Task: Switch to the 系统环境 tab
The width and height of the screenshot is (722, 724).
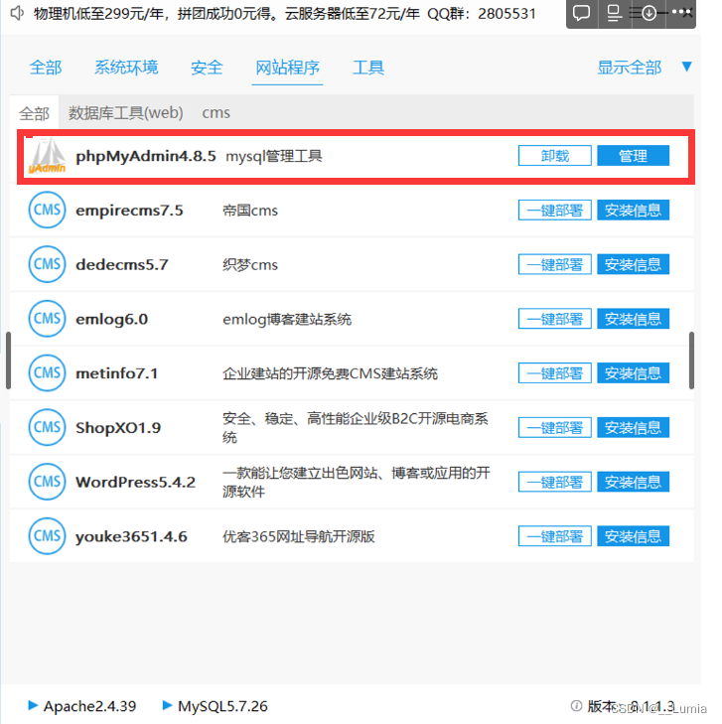Action: pos(126,68)
